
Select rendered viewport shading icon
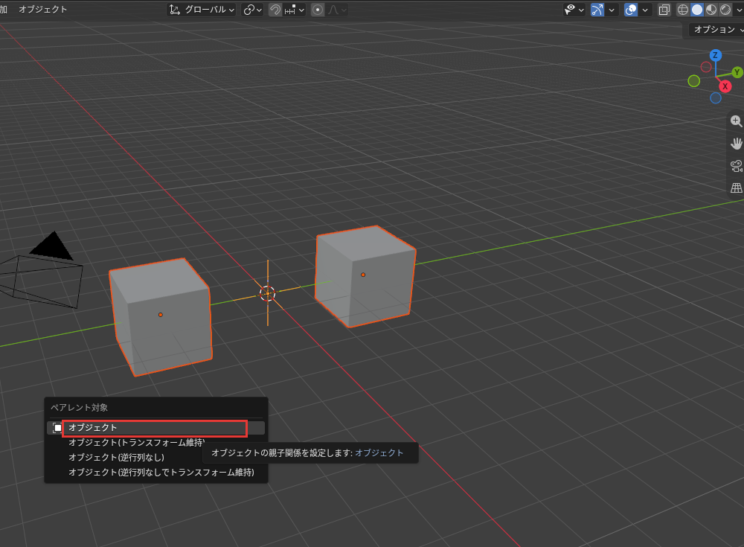725,10
